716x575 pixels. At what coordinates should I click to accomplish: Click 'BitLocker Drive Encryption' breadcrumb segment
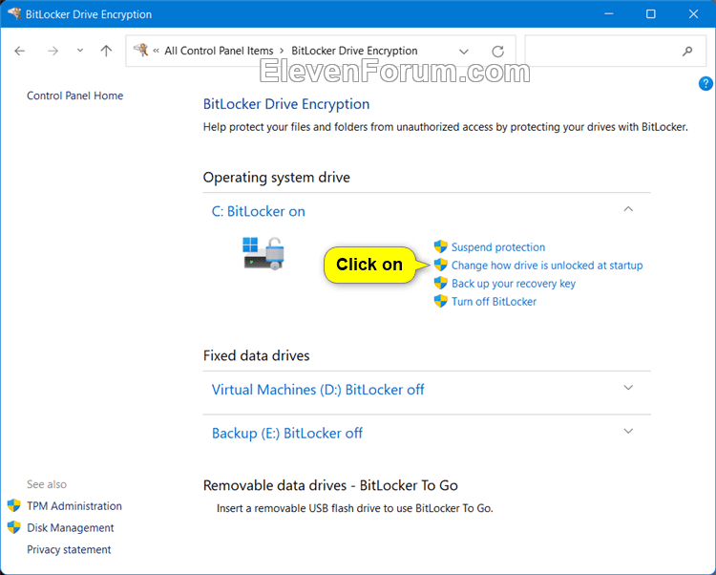pyautogui.click(x=354, y=51)
